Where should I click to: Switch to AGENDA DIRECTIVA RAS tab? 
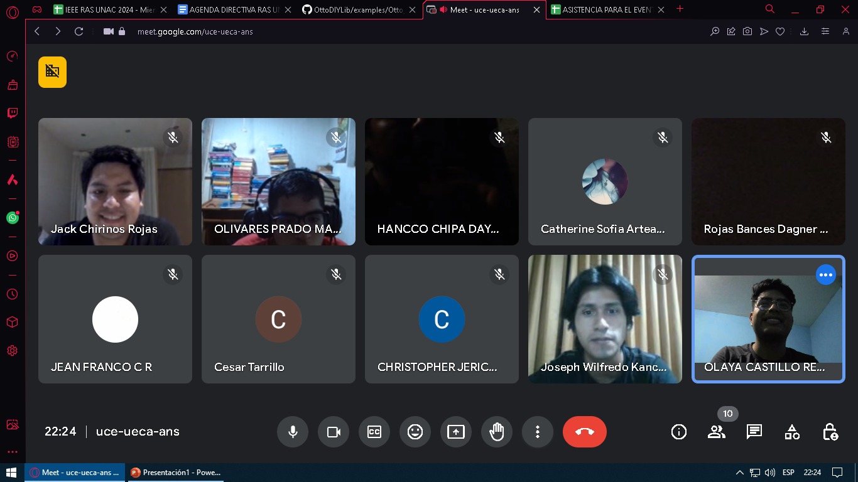[x=232, y=9]
